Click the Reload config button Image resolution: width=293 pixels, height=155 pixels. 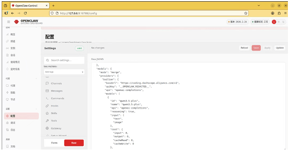tap(244, 48)
